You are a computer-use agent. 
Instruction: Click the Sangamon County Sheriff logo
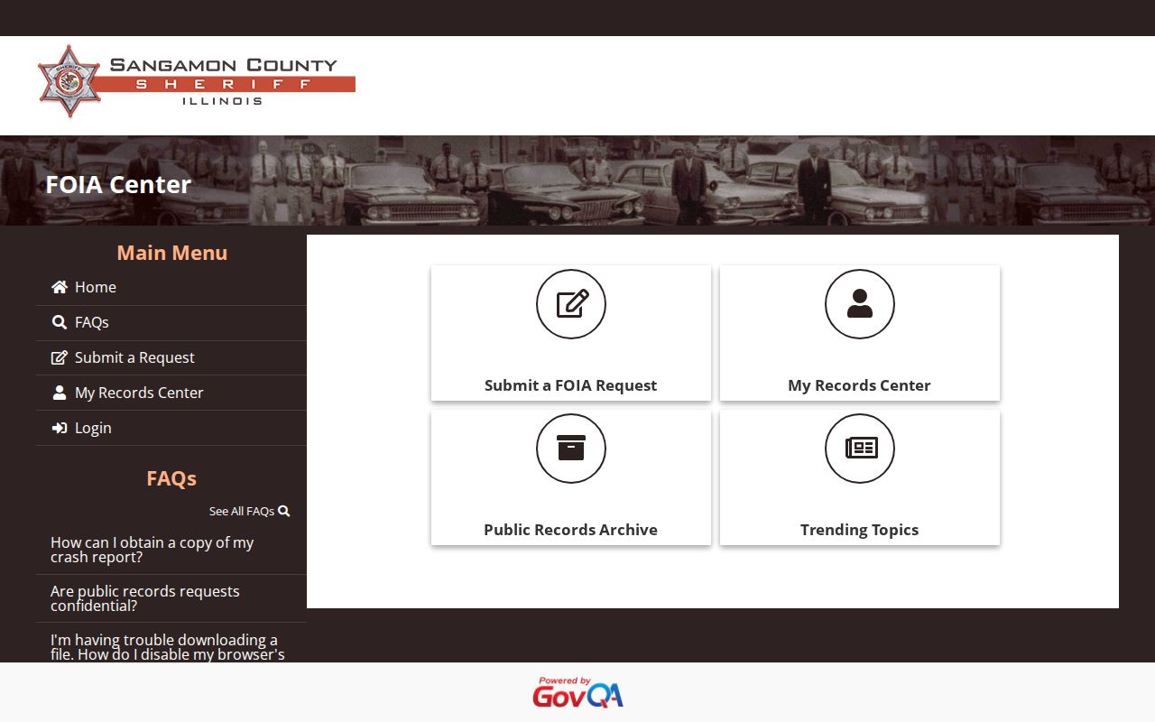197,81
